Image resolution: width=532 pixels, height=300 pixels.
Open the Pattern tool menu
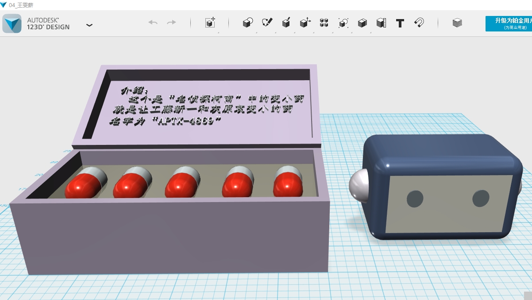[324, 23]
